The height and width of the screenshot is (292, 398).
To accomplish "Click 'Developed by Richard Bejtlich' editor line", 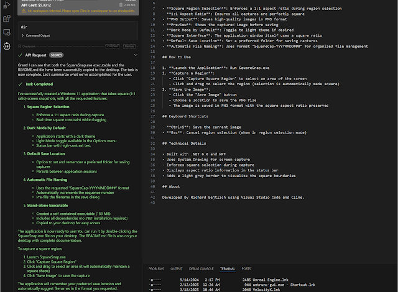I will [x=233, y=198].
